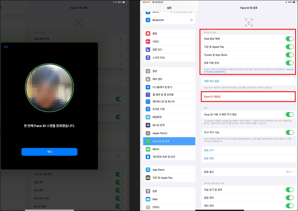This screenshot has width=298, height=211.
Task: Tap 취소 in Face ID scan dialog
Action: pos(6,47)
